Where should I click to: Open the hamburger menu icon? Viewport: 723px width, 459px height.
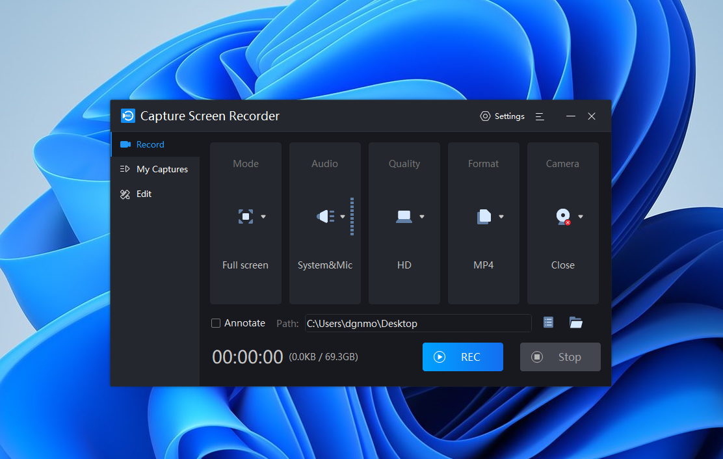coord(540,116)
